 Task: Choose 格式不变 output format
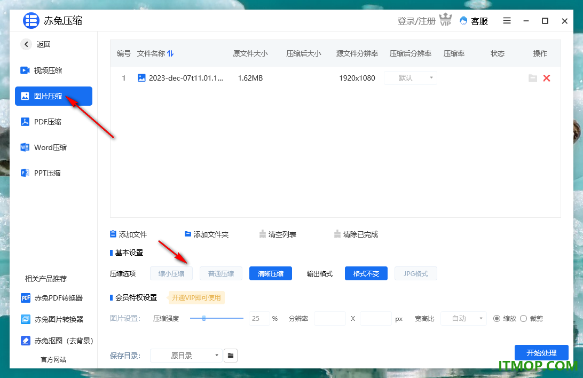(x=366, y=273)
